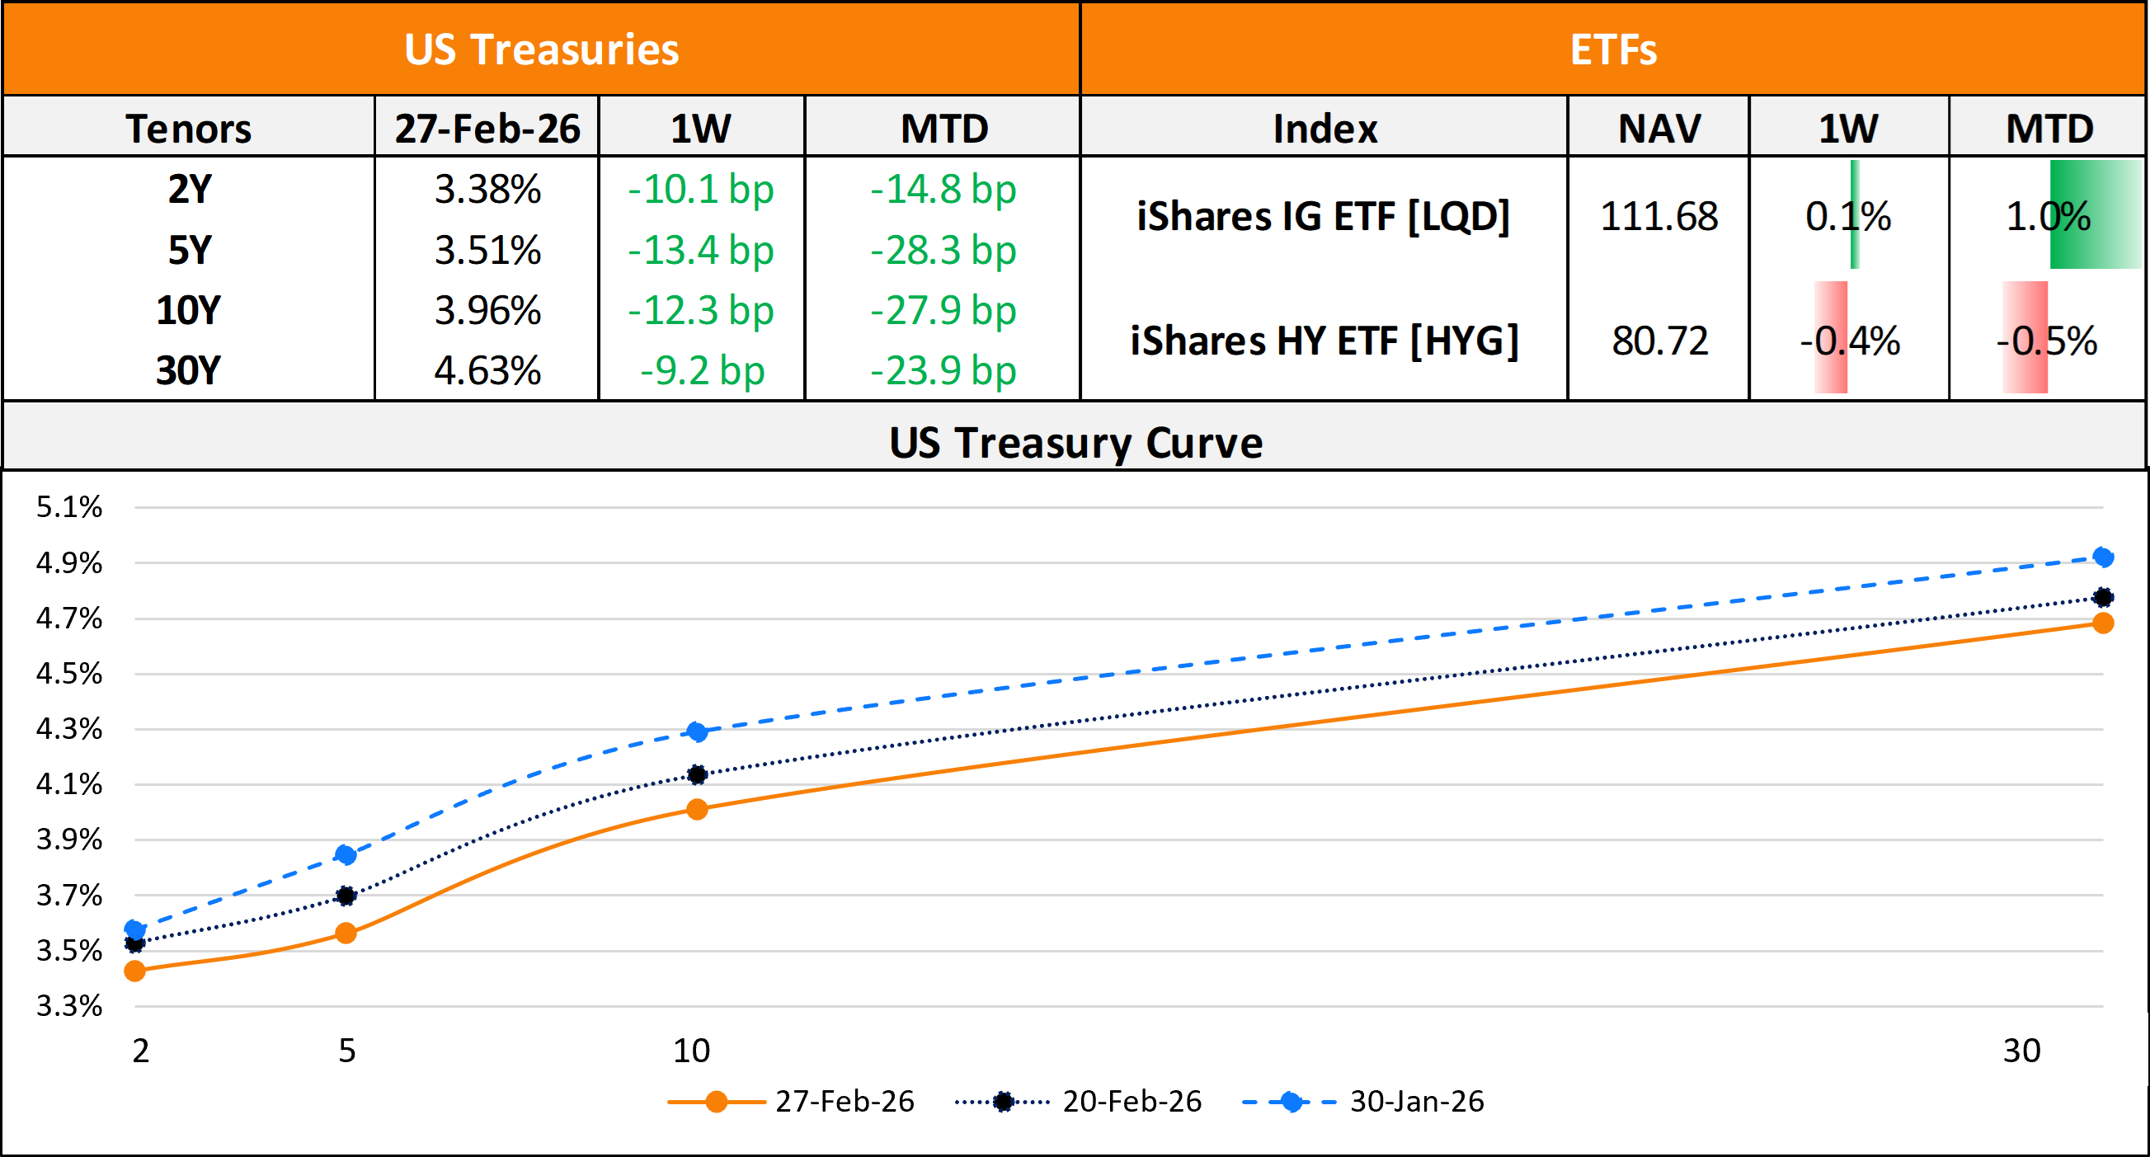Click the 5.1% y-axis label
The width and height of the screenshot is (2150, 1157).
(x=68, y=506)
